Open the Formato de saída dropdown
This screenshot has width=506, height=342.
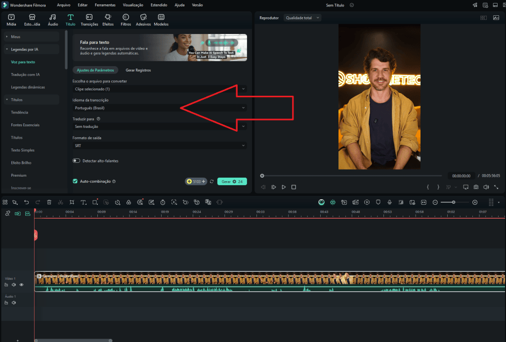point(159,146)
